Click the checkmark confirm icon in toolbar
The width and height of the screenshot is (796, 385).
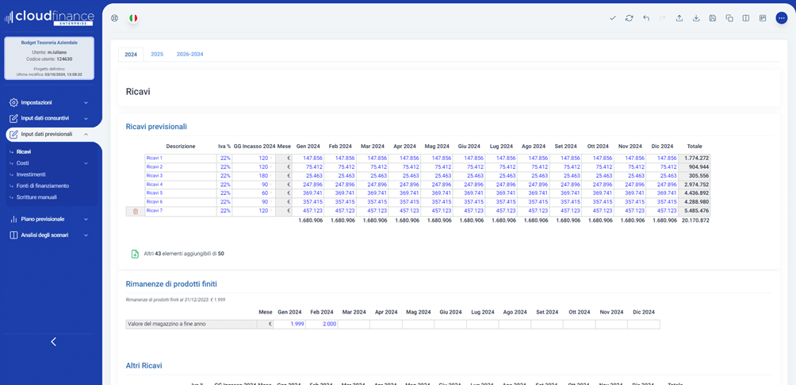point(613,18)
